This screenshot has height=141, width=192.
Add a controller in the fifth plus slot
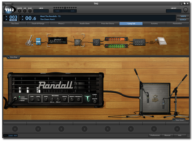(108, 129)
